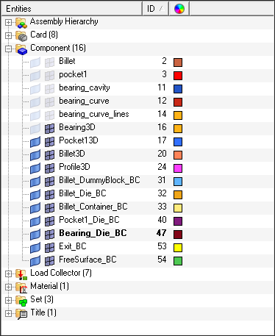Image resolution: width=275 pixels, height=336 pixels.
Task: Click the Load Collector folder icon
Action: click(21, 274)
